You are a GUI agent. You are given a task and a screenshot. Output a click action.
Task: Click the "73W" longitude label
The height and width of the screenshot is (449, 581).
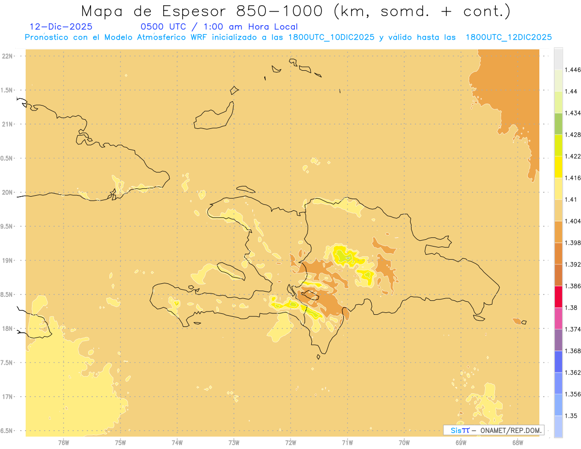pos(234,442)
